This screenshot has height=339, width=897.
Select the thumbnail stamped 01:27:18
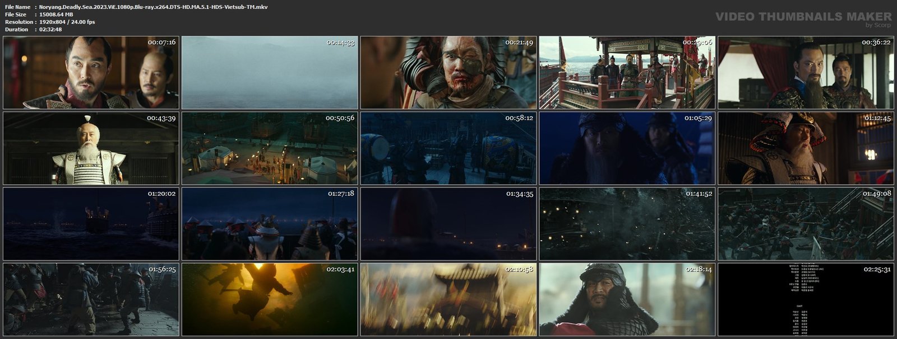(x=270, y=224)
